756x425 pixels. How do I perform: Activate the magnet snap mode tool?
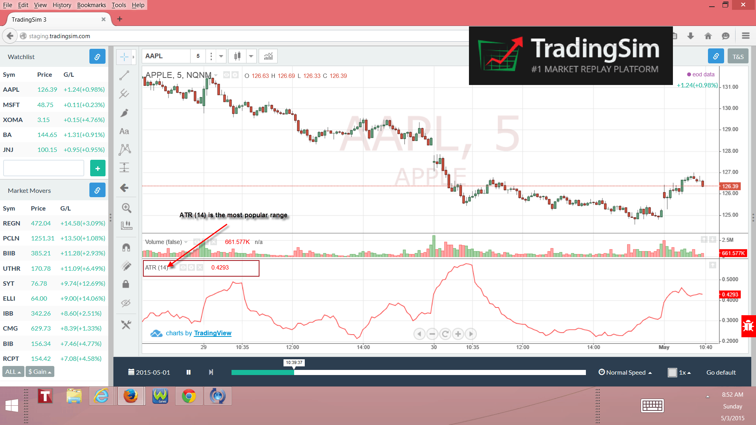pyautogui.click(x=126, y=248)
